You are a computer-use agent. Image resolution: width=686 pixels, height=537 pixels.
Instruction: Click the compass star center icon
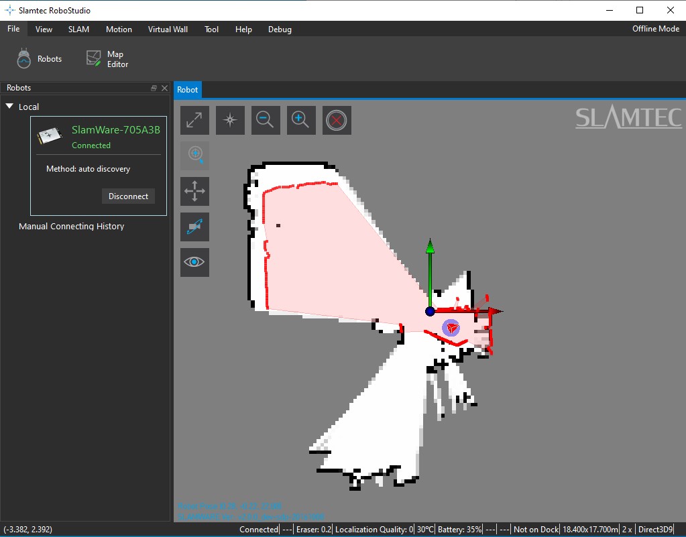[x=230, y=120]
